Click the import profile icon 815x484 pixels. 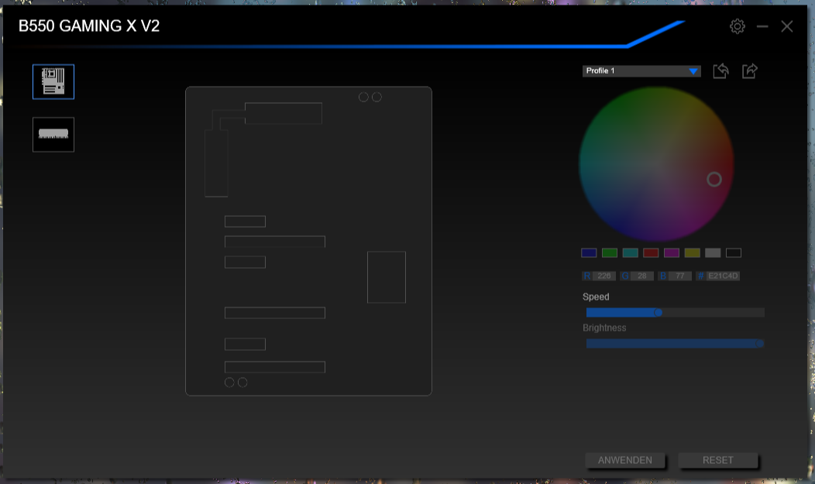pyautogui.click(x=720, y=70)
